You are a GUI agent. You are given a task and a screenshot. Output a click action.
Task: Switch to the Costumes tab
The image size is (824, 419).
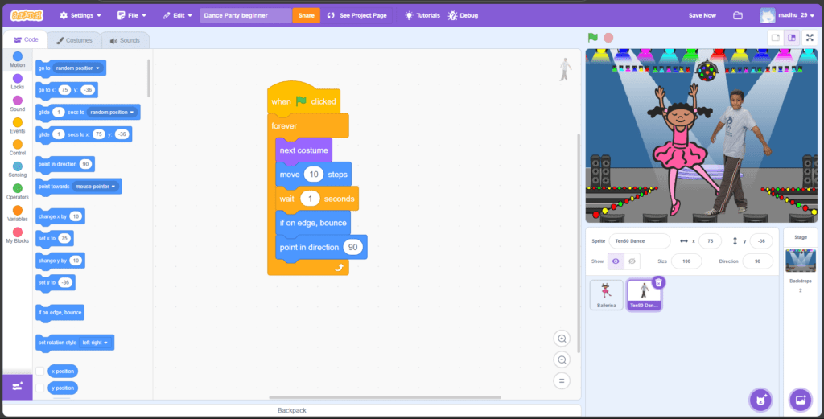point(73,40)
